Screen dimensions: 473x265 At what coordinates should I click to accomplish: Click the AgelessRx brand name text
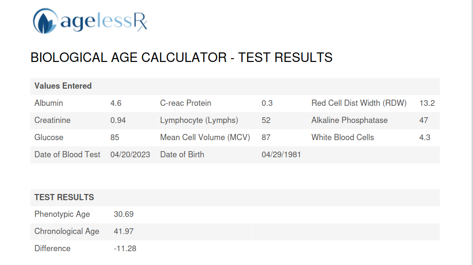[104, 22]
